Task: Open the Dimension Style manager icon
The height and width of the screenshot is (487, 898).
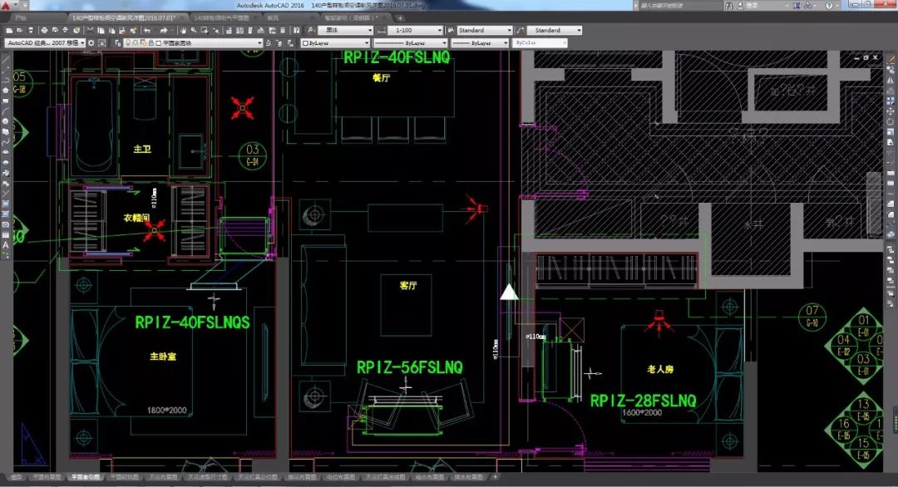Action: pyautogui.click(x=382, y=30)
